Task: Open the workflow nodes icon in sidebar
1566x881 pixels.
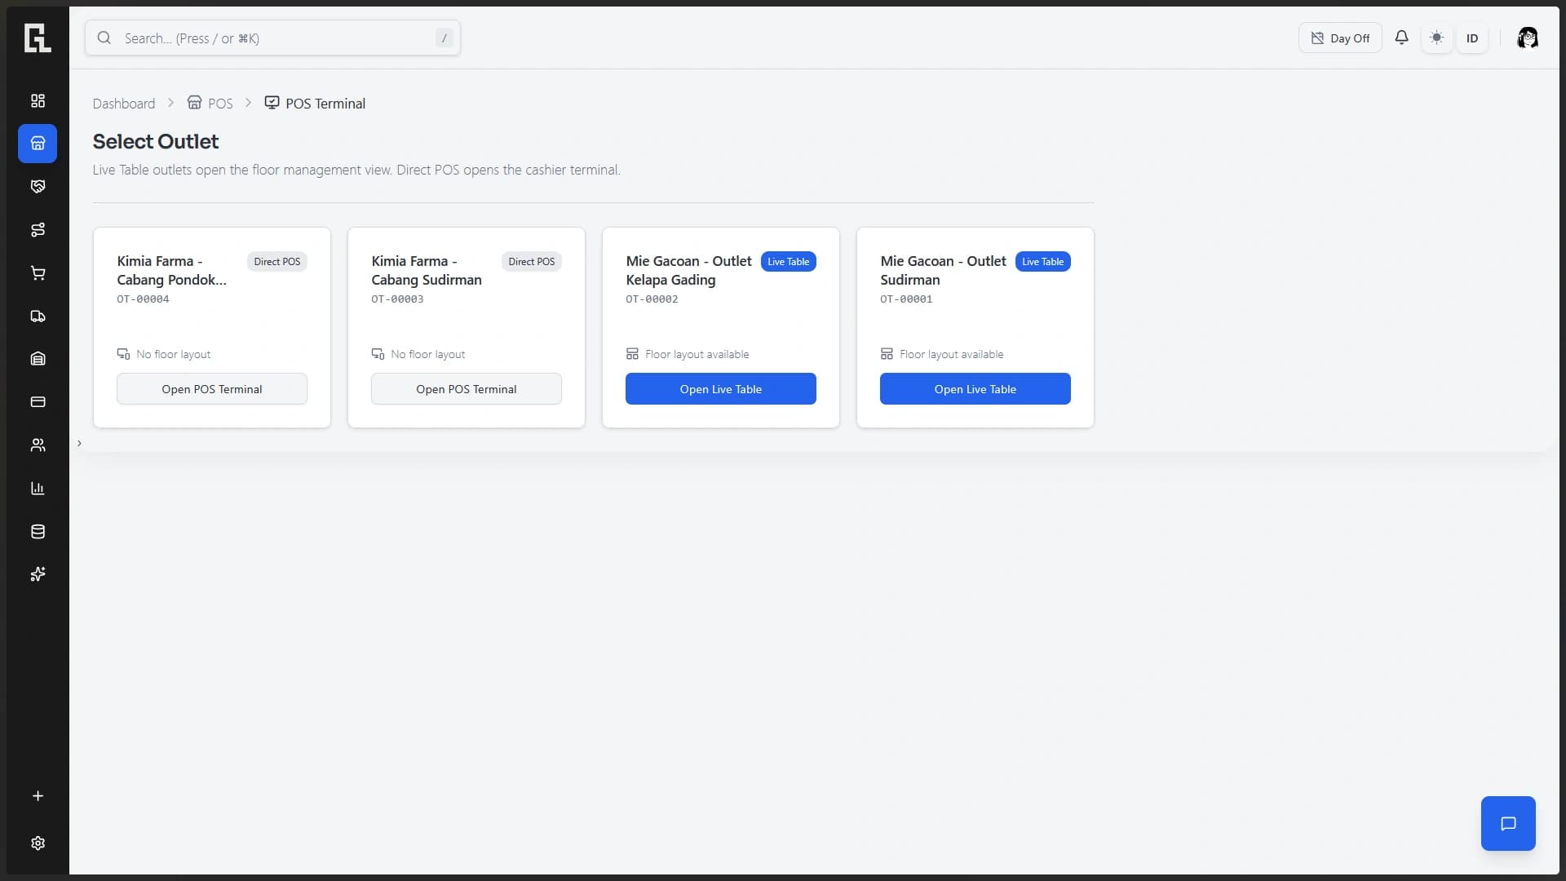Action: [x=38, y=230]
